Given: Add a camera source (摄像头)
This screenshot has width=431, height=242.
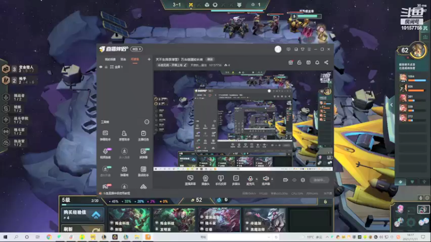Looking at the screenshot, I should [x=205, y=180].
